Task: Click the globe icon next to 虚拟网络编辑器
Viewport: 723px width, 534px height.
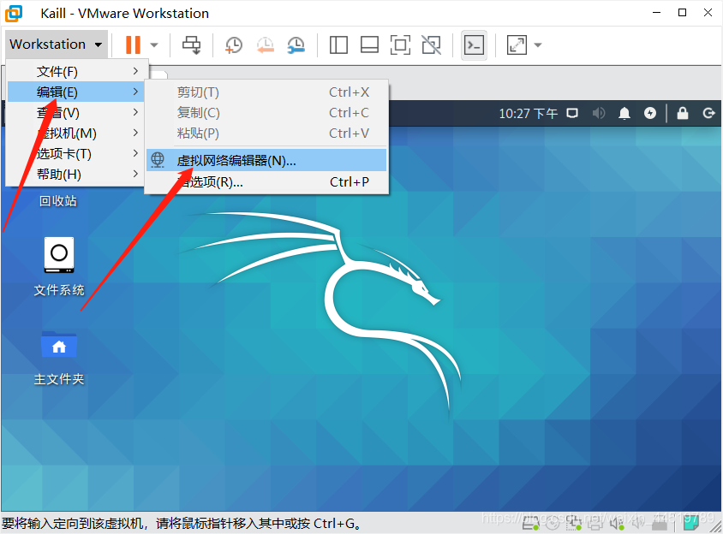Action: point(158,160)
